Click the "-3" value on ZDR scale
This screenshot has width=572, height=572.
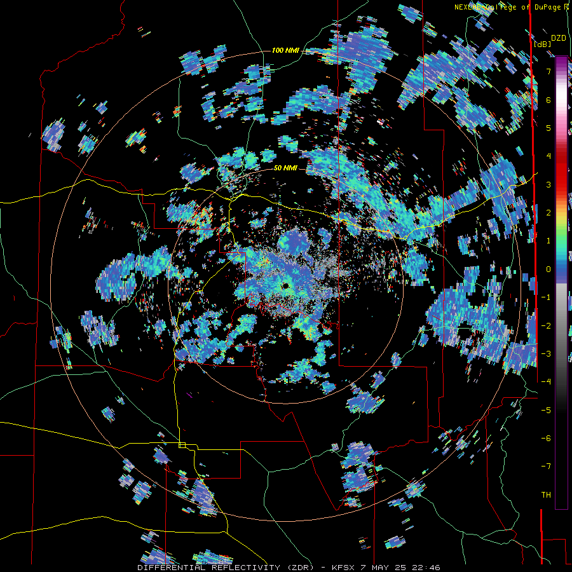click(546, 353)
